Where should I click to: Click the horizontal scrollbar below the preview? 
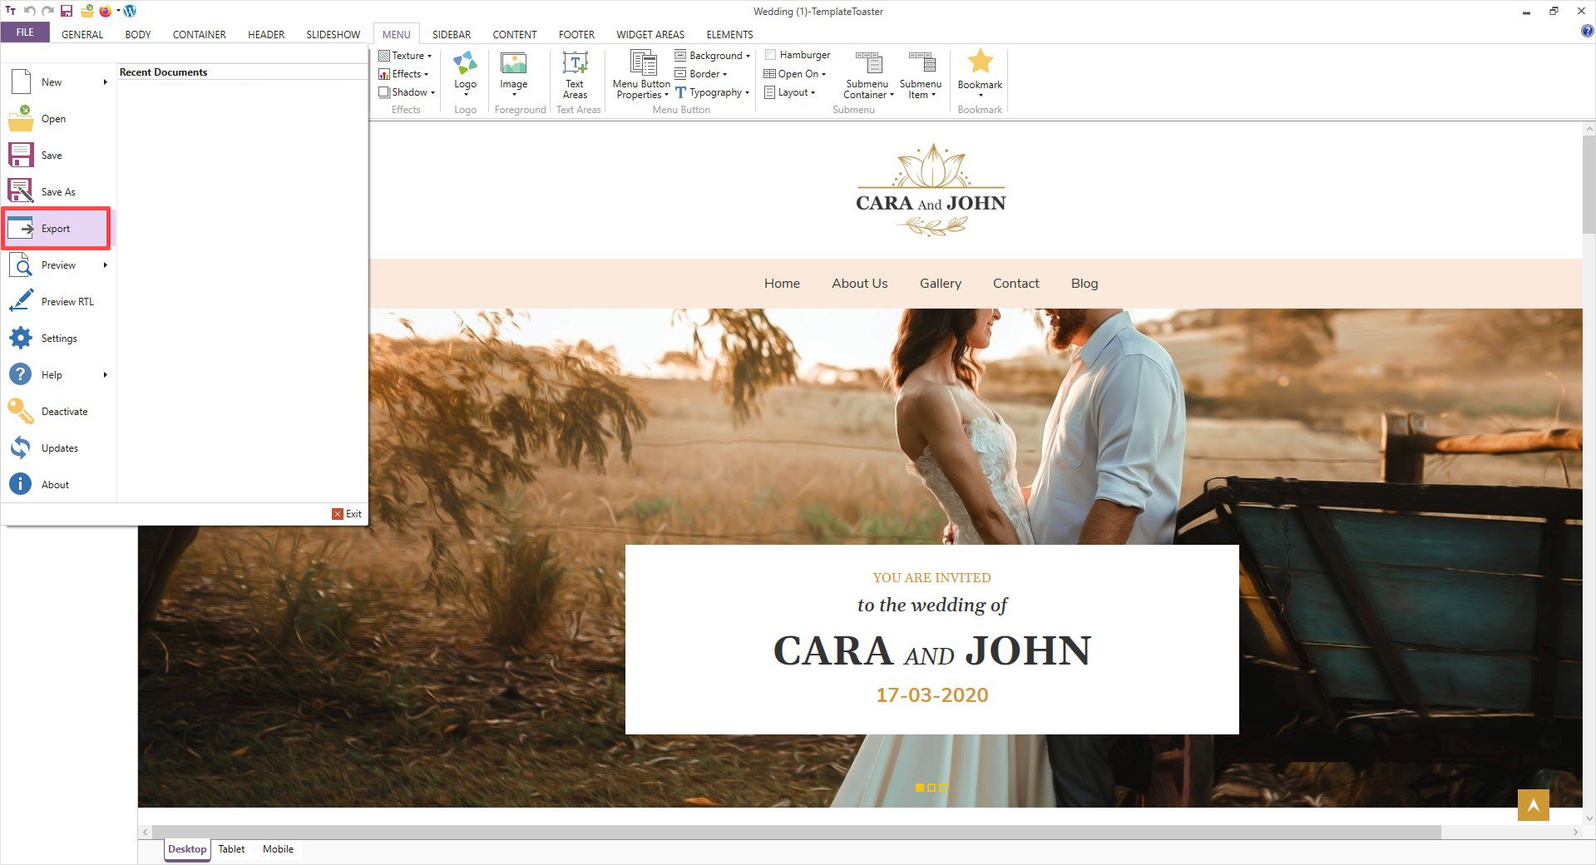pos(790,832)
